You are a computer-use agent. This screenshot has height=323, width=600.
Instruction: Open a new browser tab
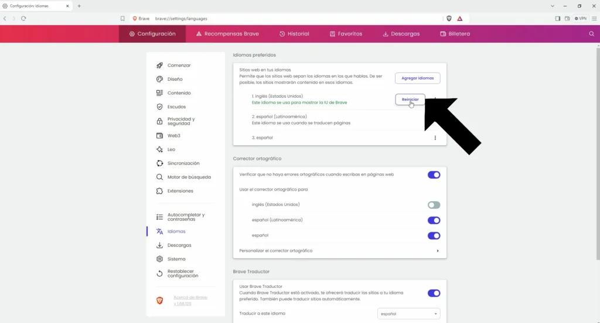pyautogui.click(x=79, y=6)
